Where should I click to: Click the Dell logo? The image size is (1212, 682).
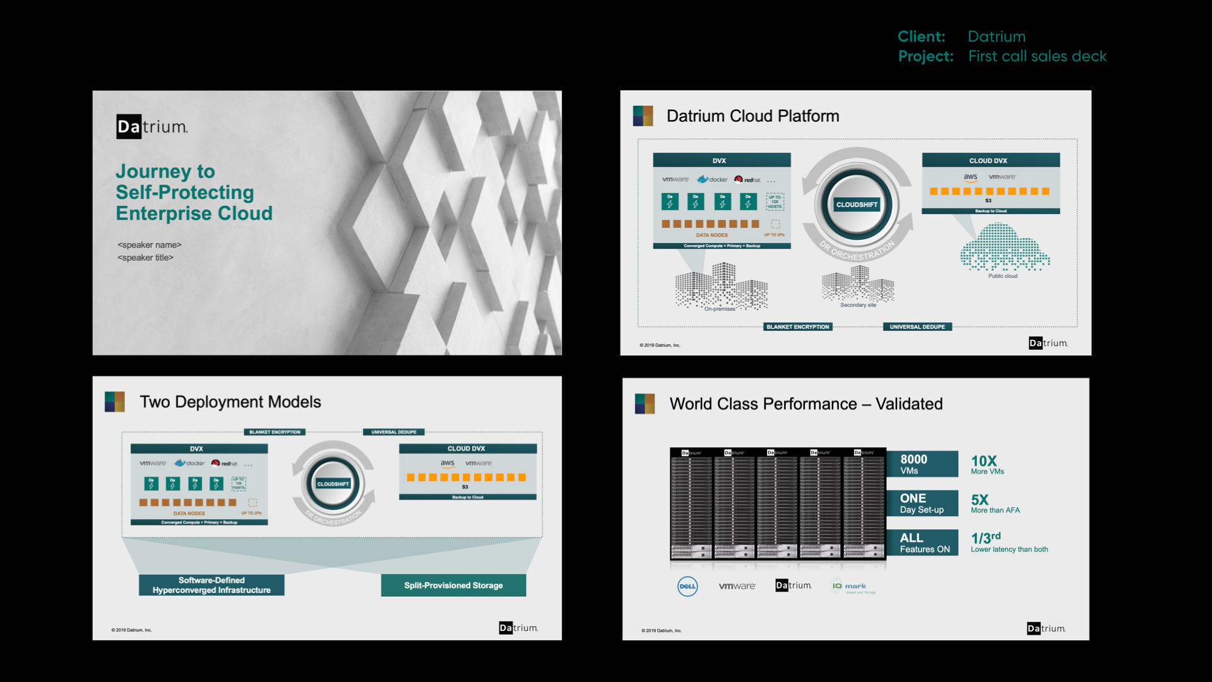[x=687, y=586]
